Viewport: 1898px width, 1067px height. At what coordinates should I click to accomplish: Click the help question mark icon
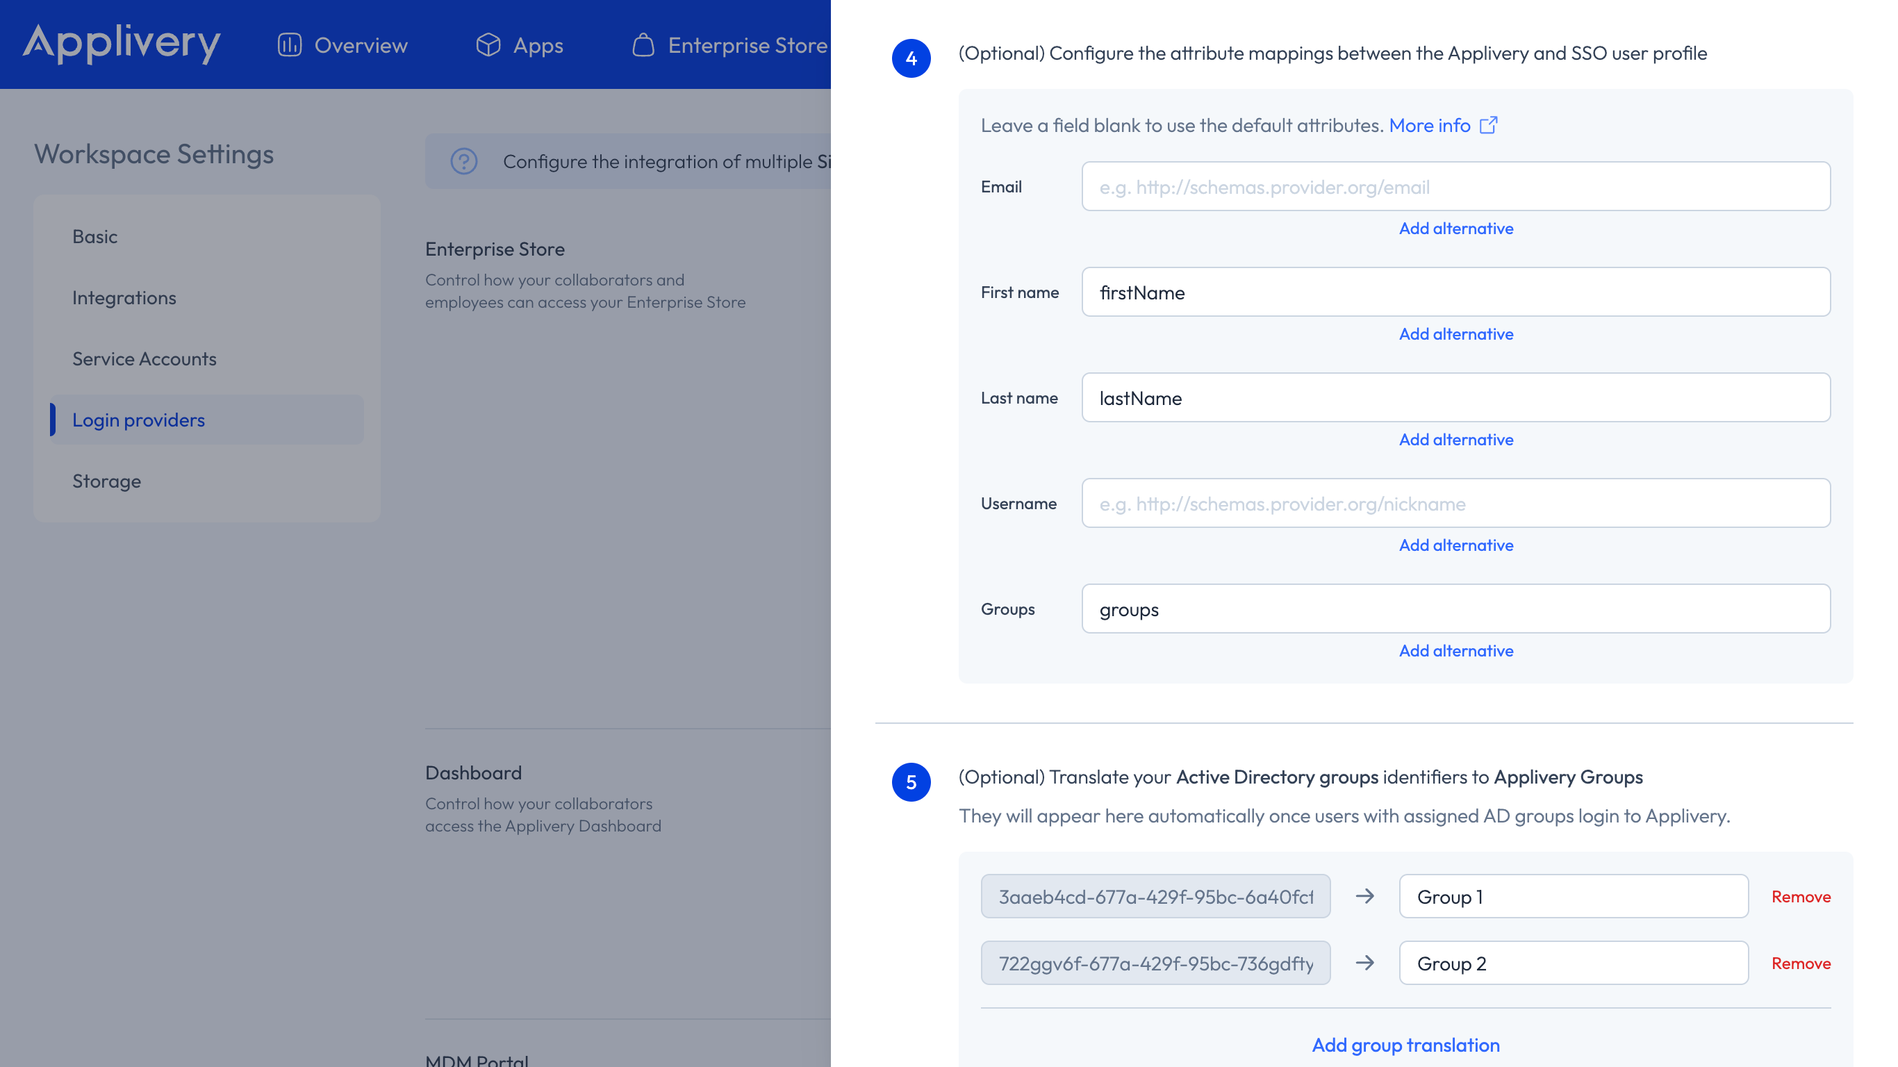pyautogui.click(x=464, y=161)
